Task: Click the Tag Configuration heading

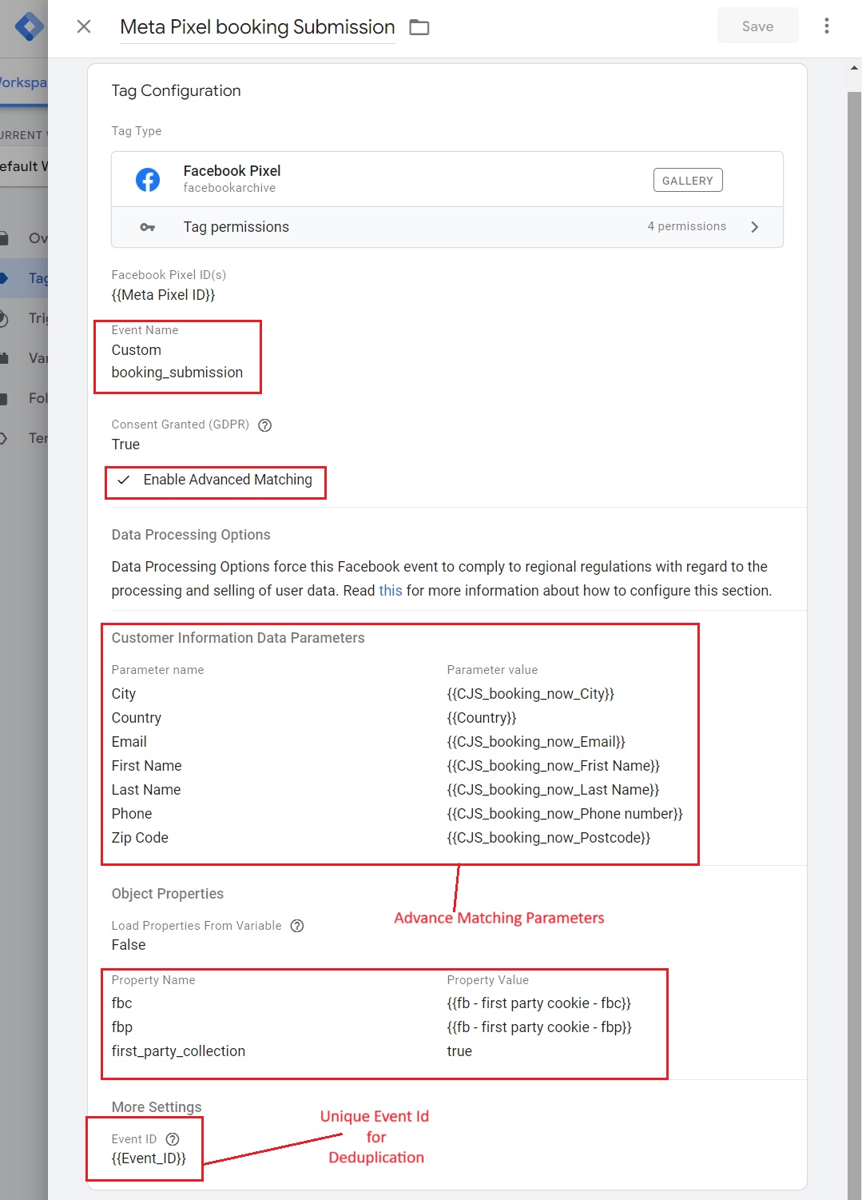Action: click(x=176, y=90)
